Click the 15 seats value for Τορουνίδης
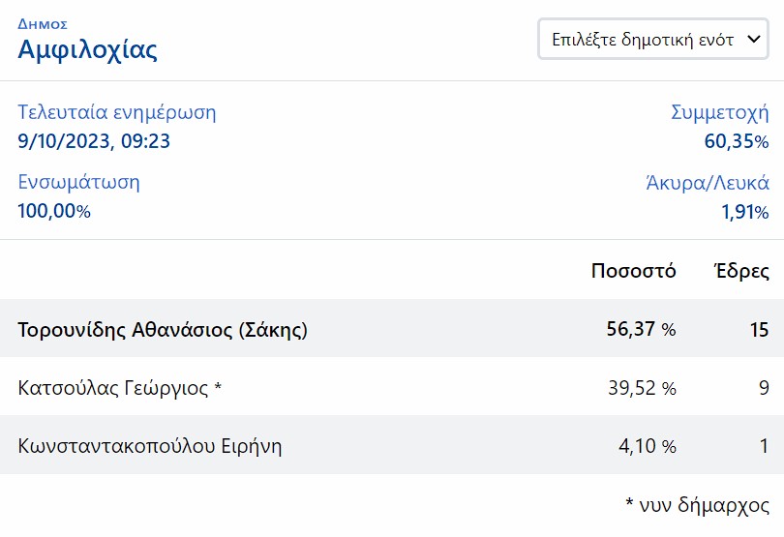784x537 pixels. coord(759,330)
